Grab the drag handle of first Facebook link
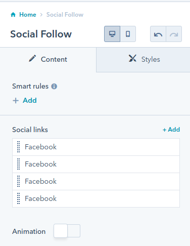 coord(19,147)
